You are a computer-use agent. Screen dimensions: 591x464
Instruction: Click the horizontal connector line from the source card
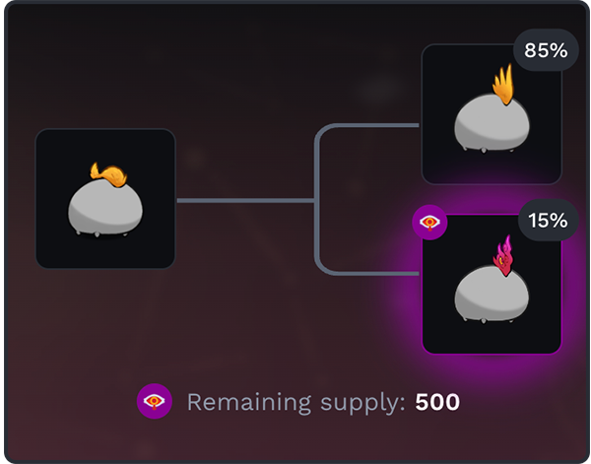(x=245, y=201)
